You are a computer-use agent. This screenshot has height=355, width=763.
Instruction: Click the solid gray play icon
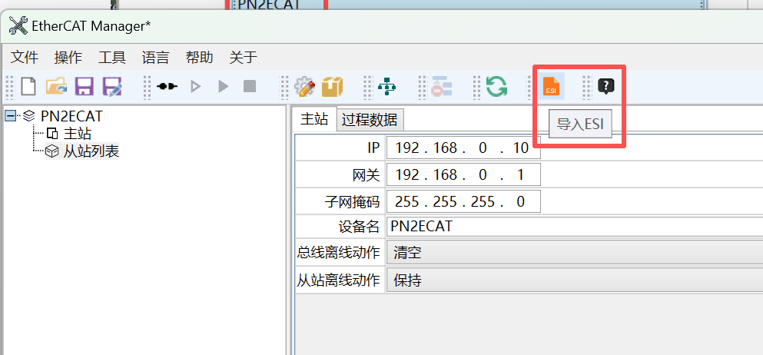pos(224,87)
